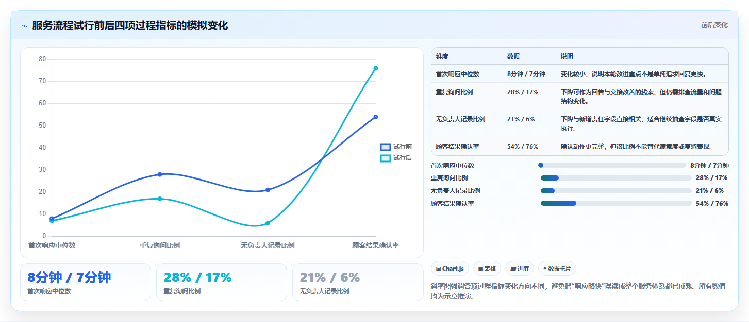749x322 pixels.
Task: Click the 试行前 data point at 顾客结果确认率
Action: 376,117
